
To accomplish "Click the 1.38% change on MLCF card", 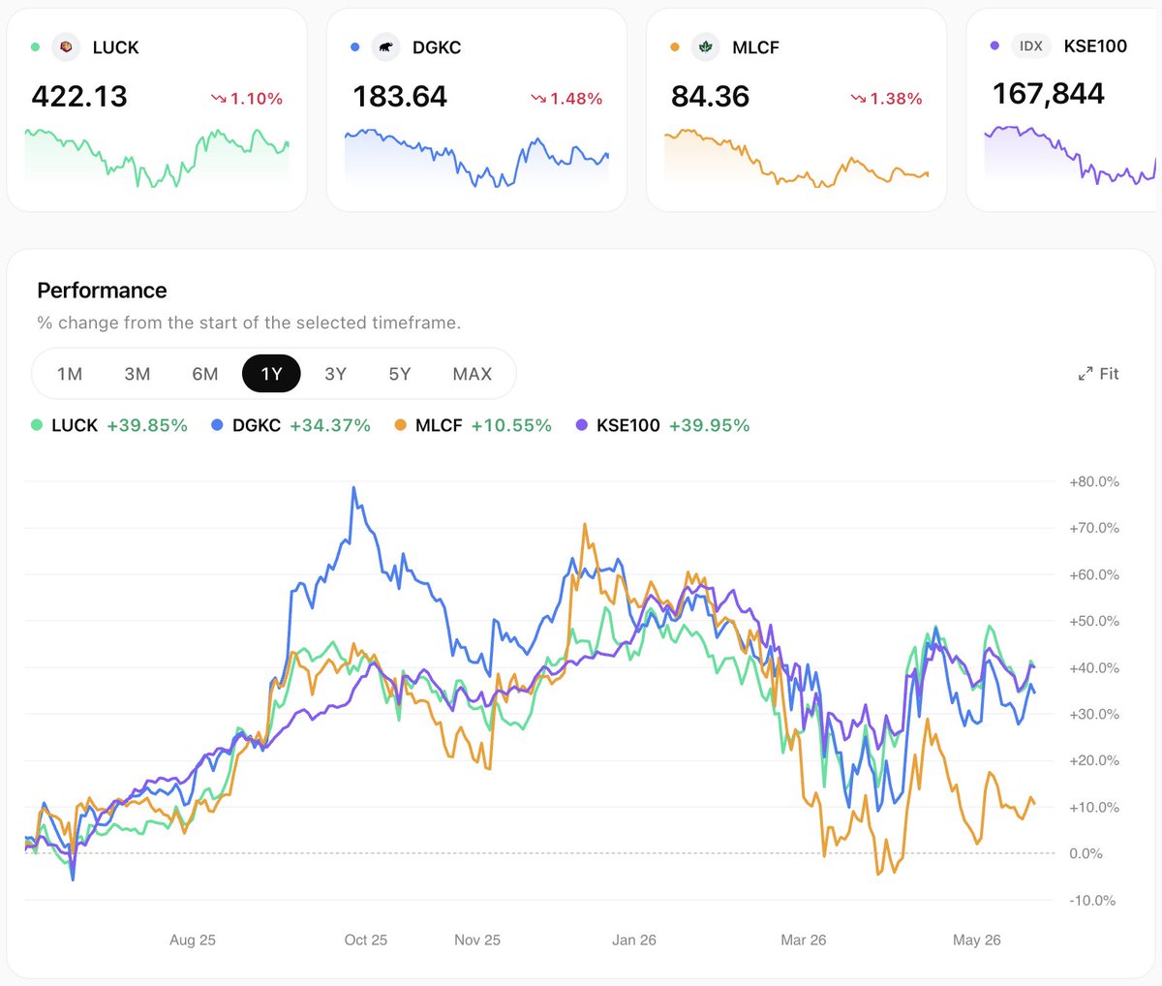I will pos(896,99).
